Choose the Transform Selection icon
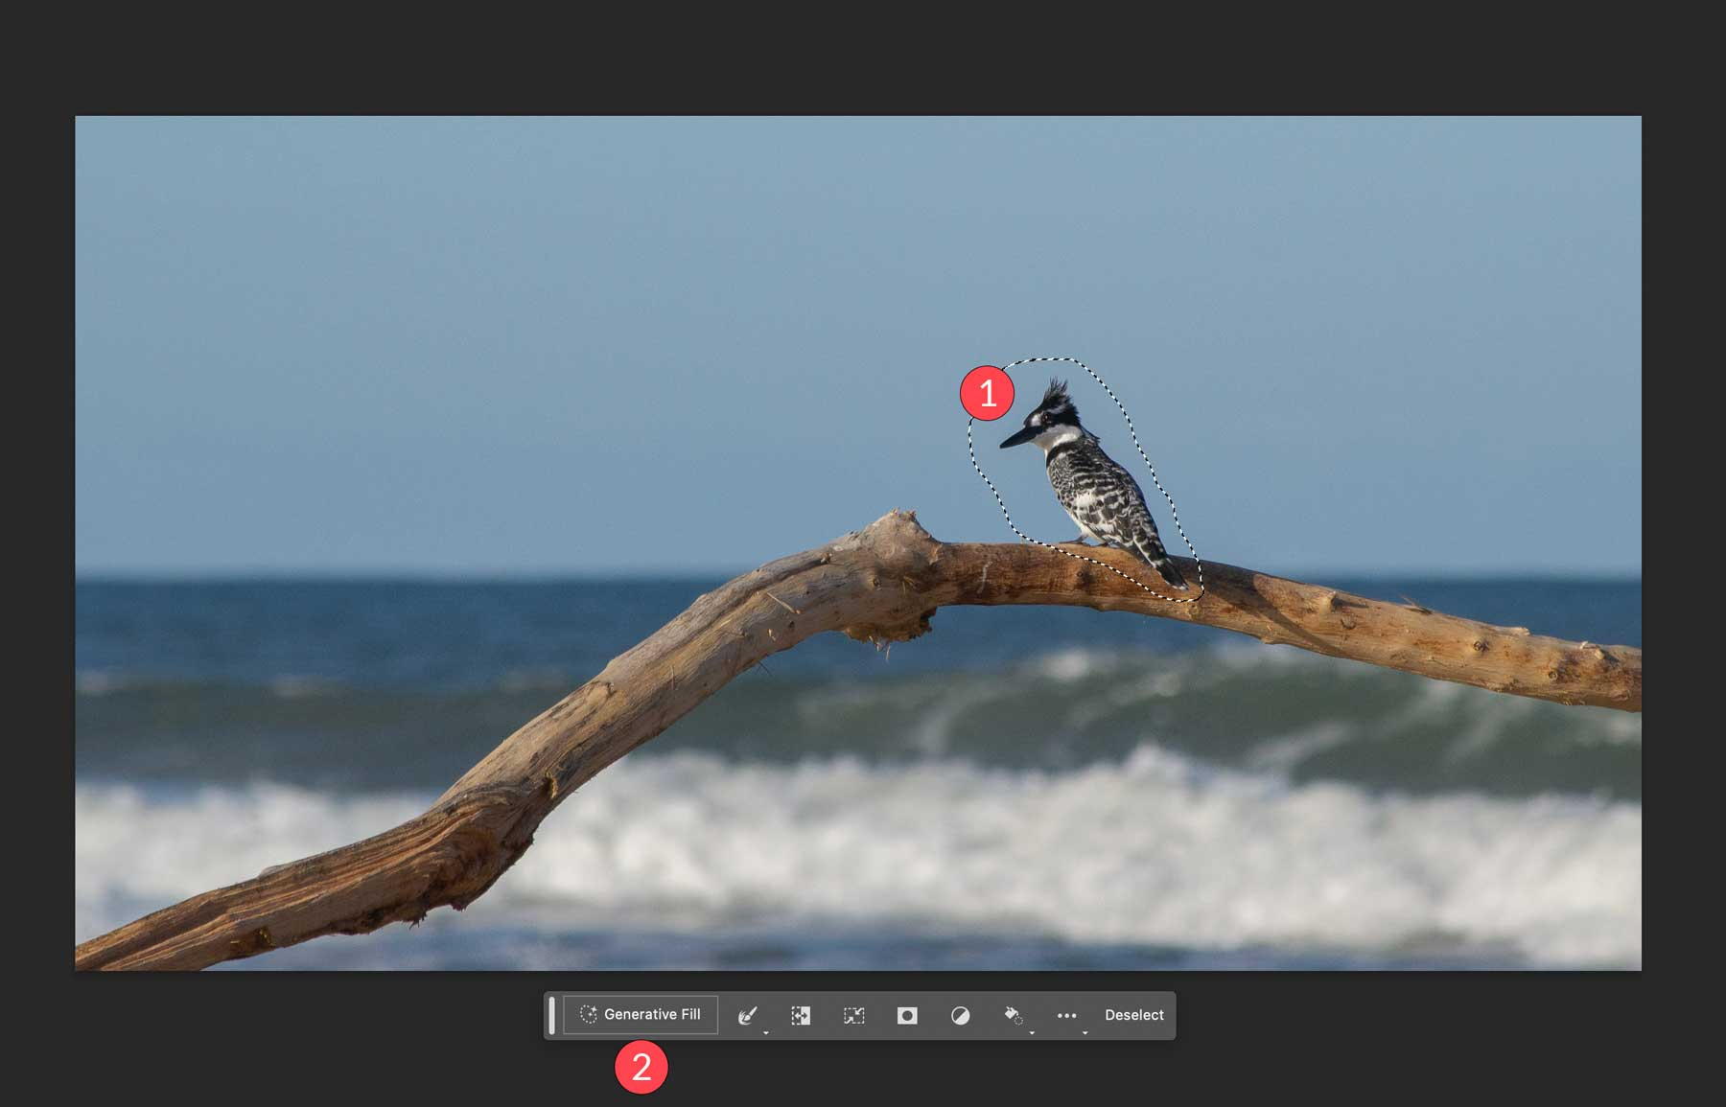The width and height of the screenshot is (1726, 1107). [853, 1015]
